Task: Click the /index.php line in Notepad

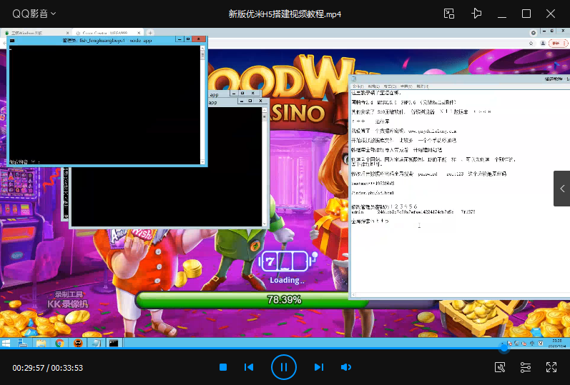Action: (373, 193)
